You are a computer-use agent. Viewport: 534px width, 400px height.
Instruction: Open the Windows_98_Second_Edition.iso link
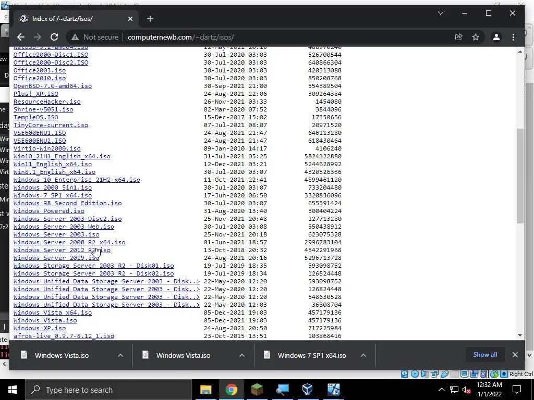tap(67, 203)
